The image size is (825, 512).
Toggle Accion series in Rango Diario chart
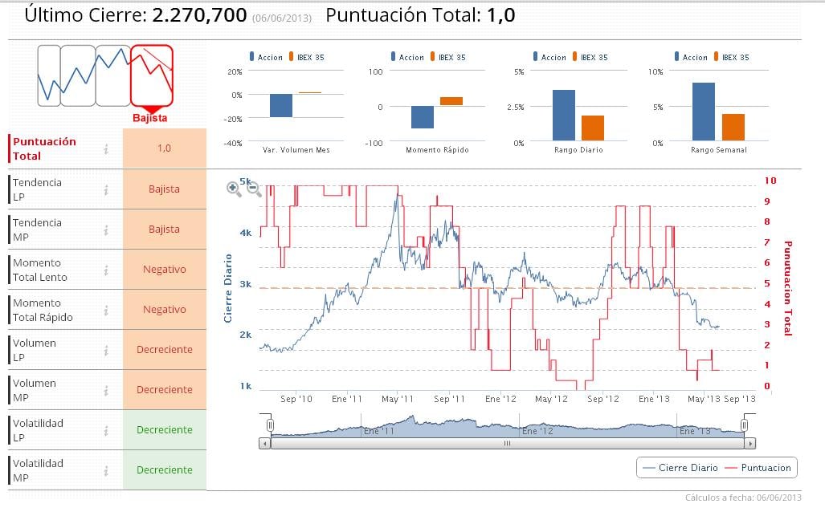(549, 57)
